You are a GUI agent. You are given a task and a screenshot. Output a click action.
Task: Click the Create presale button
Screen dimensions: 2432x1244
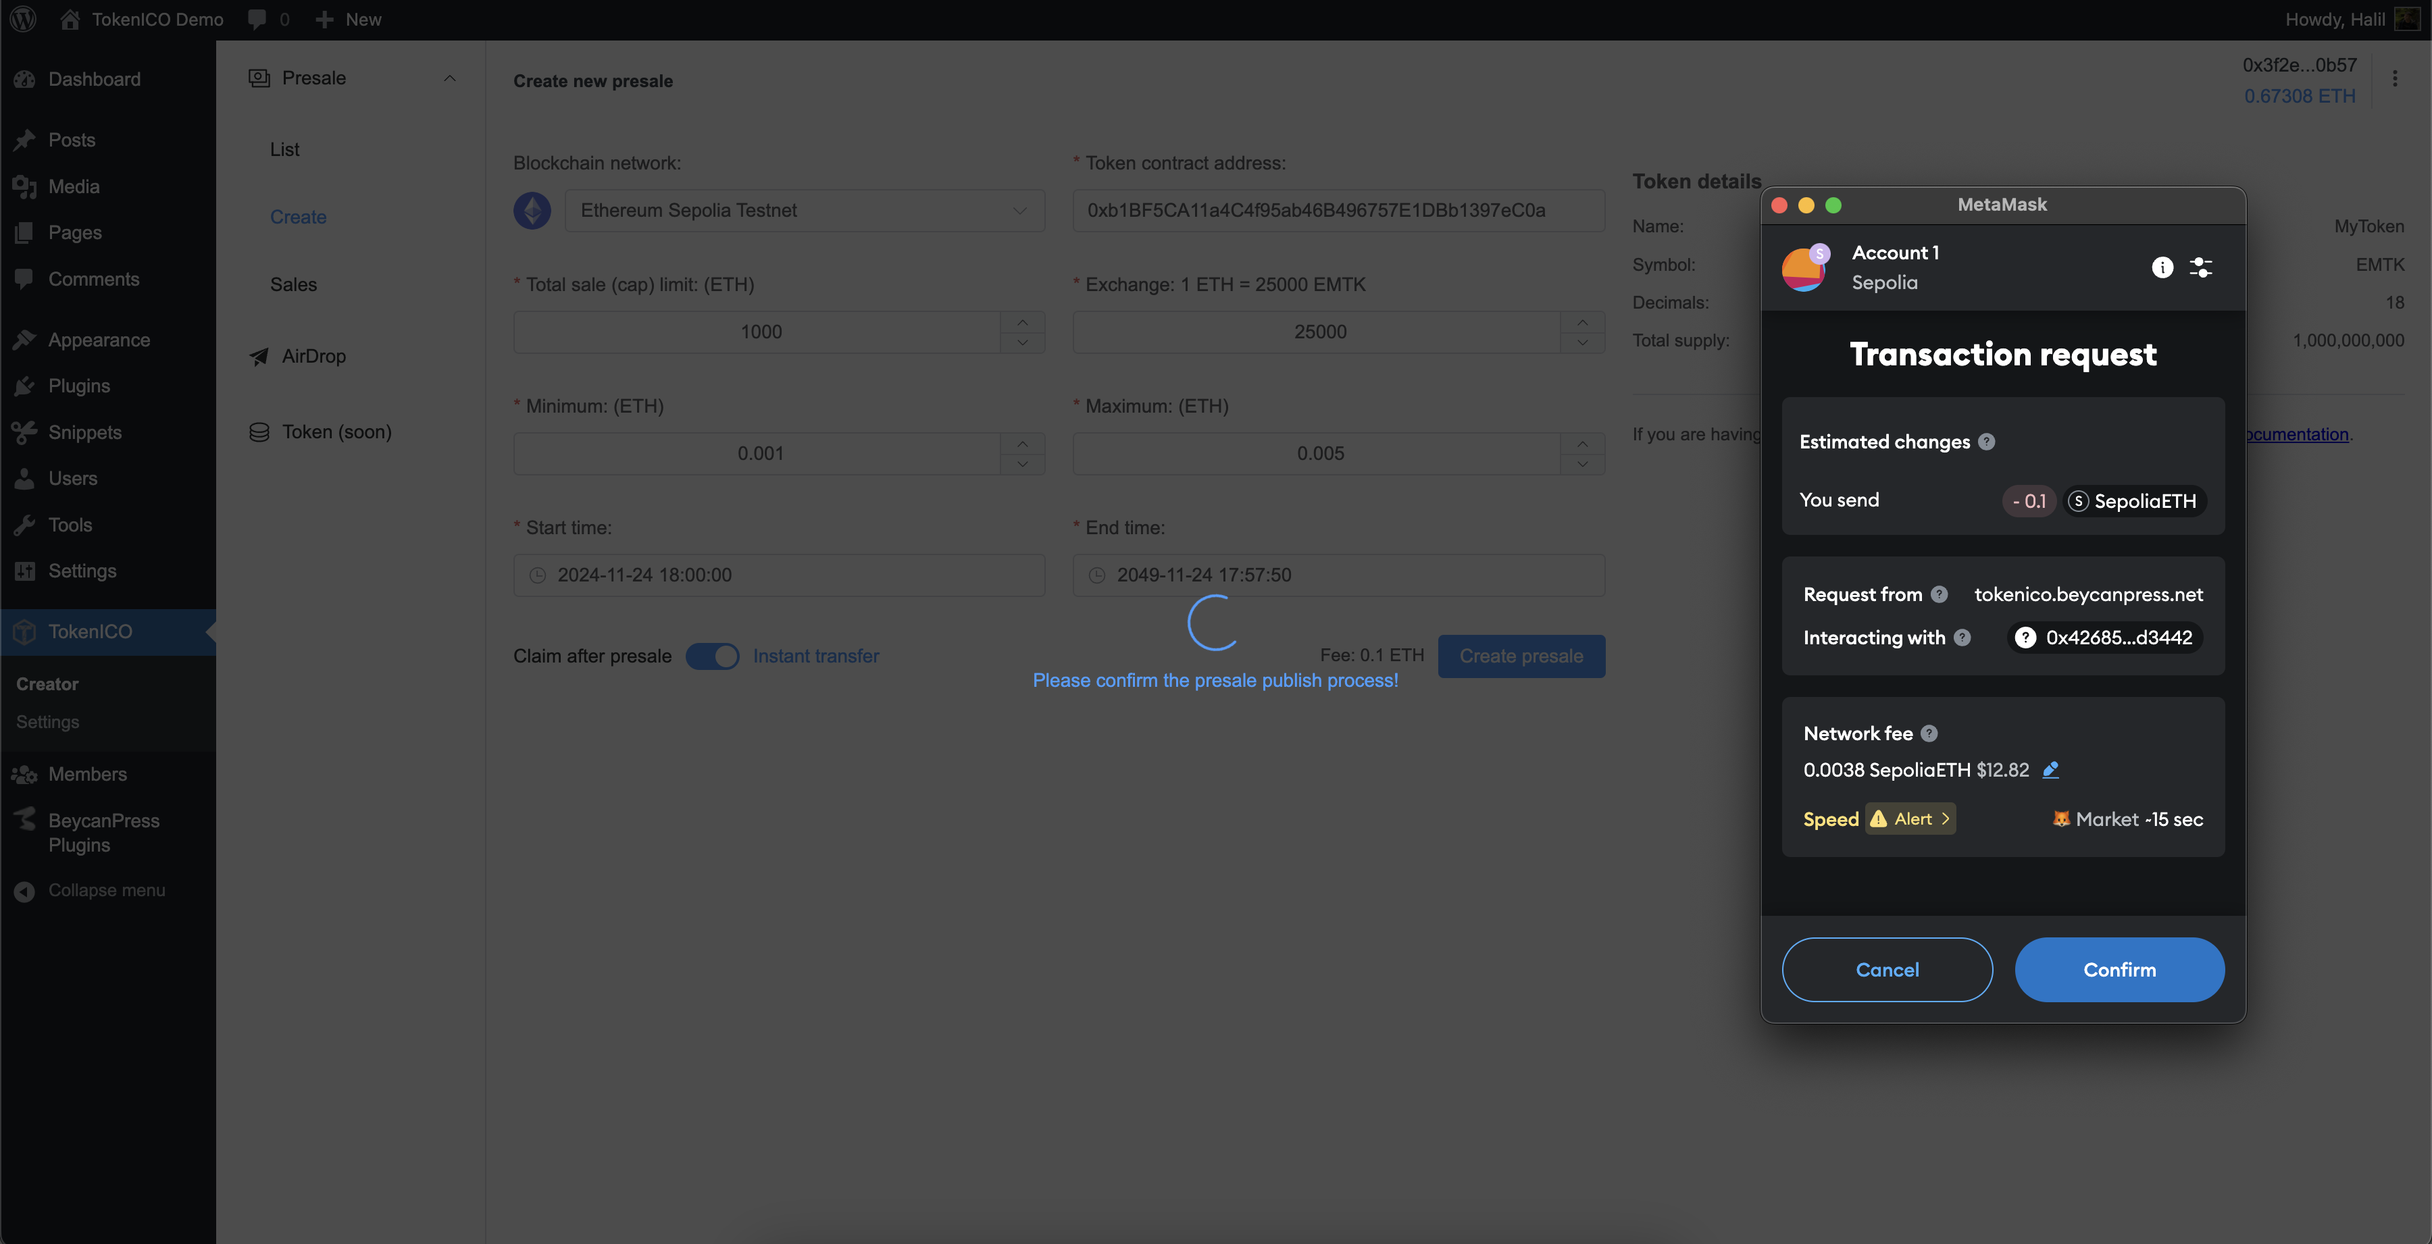1521,656
